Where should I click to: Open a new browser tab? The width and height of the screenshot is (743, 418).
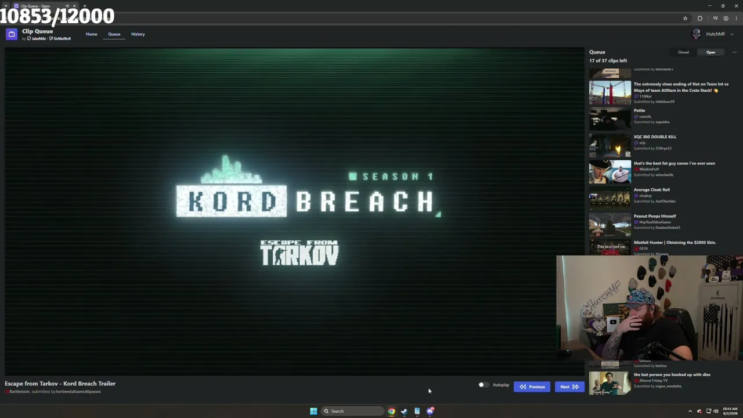[85, 6]
